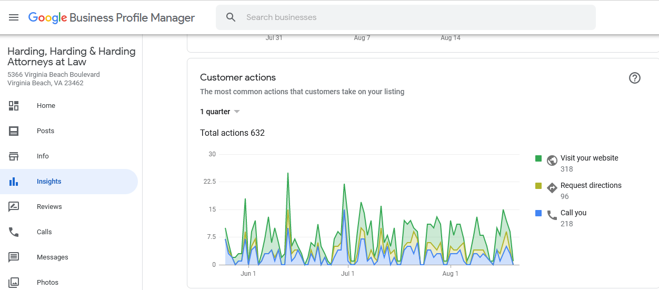
Task: Click the 218 calls count
Action: [567, 224]
